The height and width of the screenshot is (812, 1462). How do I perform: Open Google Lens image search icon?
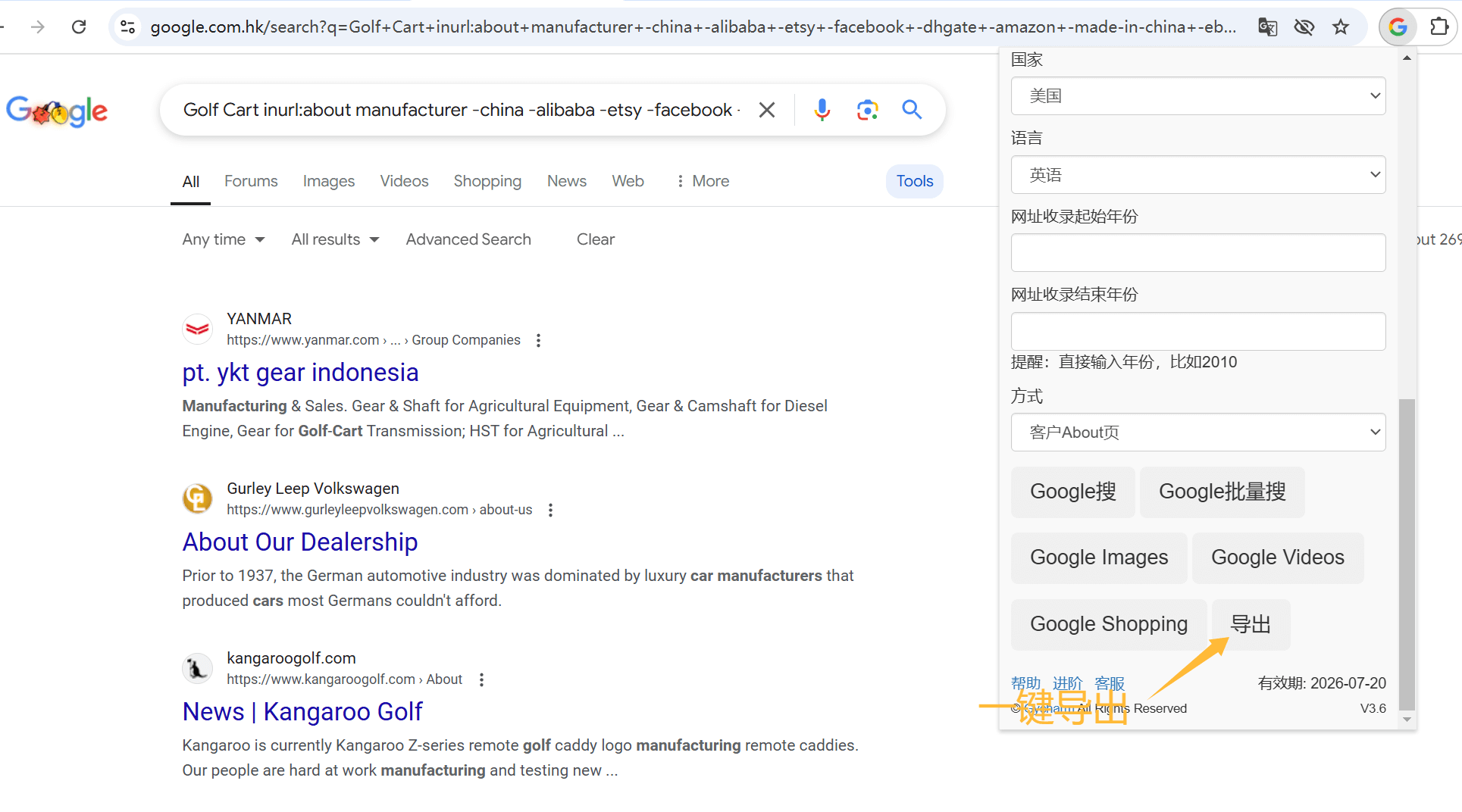(867, 110)
